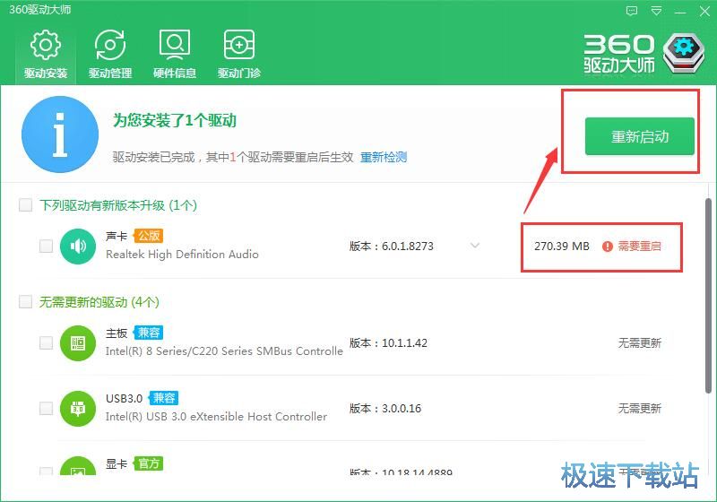The width and height of the screenshot is (717, 502).
Task: Select Intel(R) 8 Series/C220 SMBus Controller text
Action: (x=224, y=351)
